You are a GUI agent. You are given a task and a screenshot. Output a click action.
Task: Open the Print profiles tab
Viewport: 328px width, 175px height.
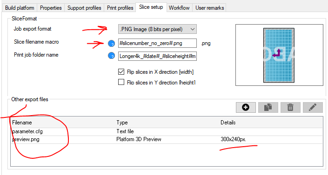[x=120, y=8]
